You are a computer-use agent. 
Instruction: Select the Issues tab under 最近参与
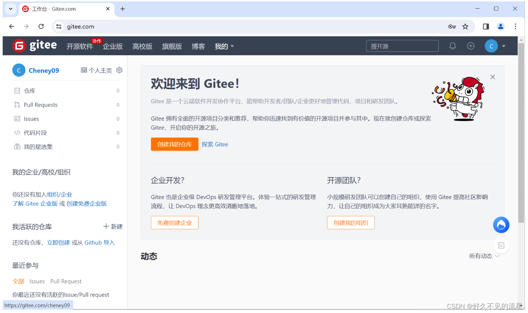pos(37,281)
